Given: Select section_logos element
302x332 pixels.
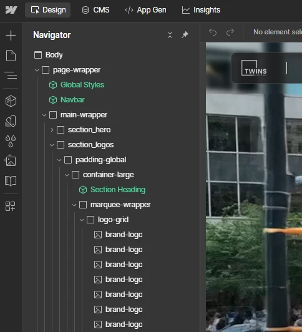Looking at the screenshot, I should (90, 145).
